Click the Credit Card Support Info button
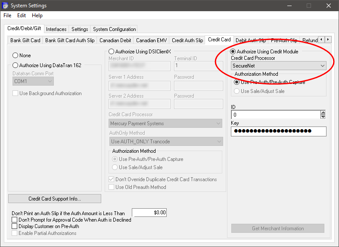 pos(54,199)
